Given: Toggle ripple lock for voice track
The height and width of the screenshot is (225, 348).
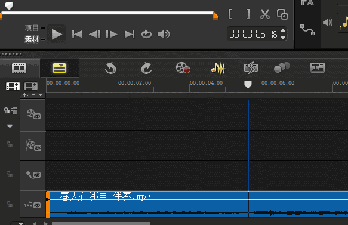Looking at the screenshot, I should [10, 174].
